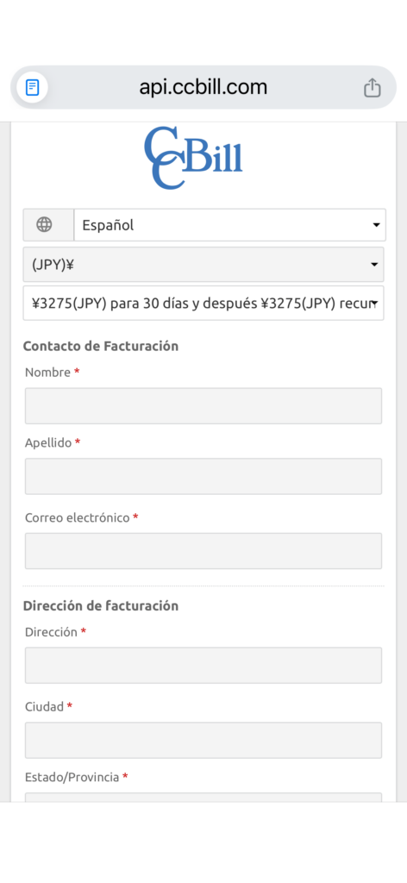
Task: Click the globe language icon
Action: 44,225
